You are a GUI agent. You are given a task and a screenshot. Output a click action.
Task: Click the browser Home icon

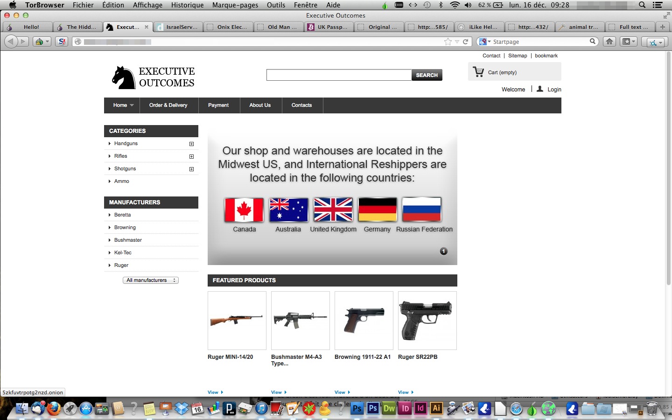(609, 42)
